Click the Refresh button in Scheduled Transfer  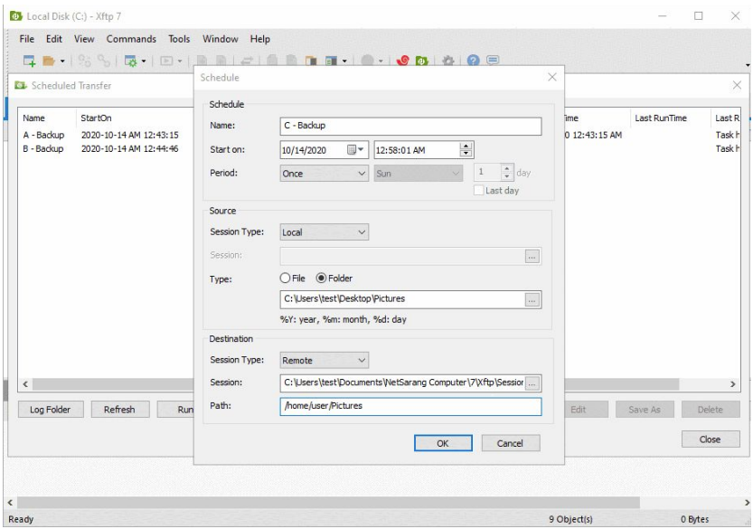pos(119,410)
